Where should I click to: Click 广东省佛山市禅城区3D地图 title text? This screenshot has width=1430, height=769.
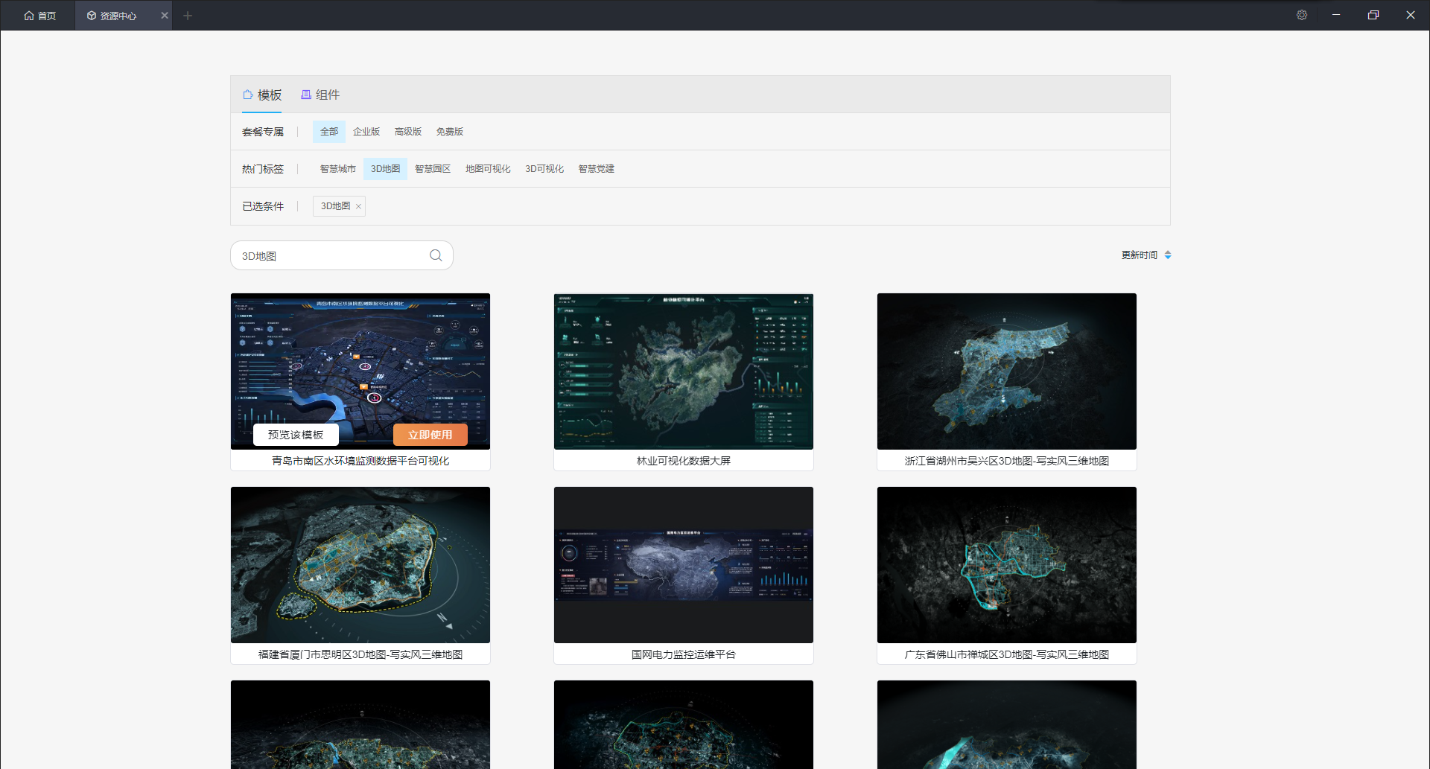click(x=1007, y=654)
